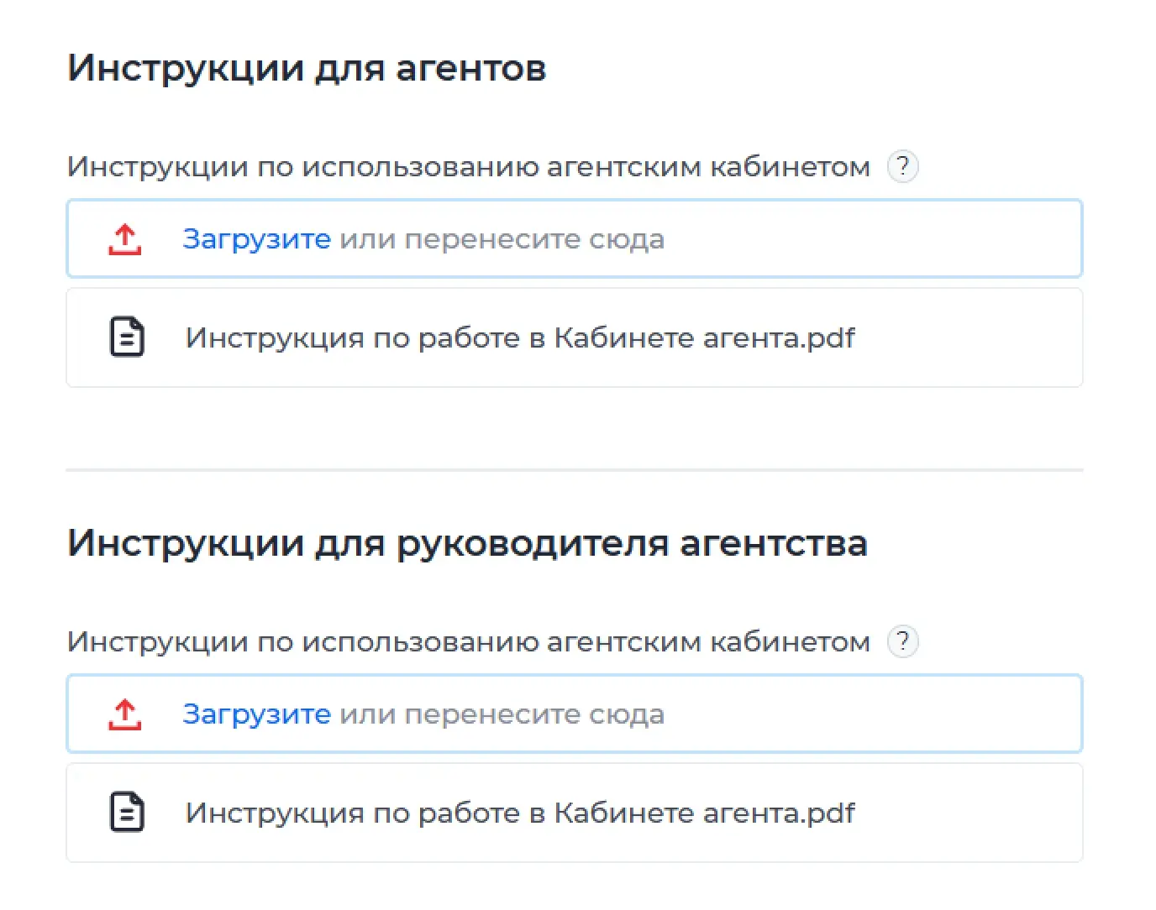The image size is (1156, 910).
Task: Click the field label above the manager upload zone
Action: 468,641
